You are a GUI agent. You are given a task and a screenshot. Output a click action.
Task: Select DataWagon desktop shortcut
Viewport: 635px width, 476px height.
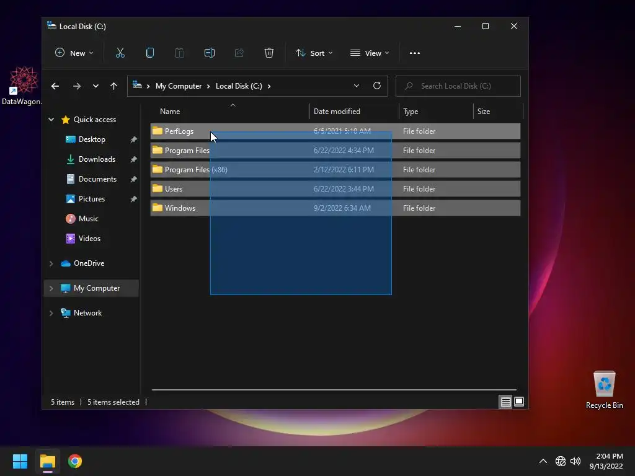22,86
